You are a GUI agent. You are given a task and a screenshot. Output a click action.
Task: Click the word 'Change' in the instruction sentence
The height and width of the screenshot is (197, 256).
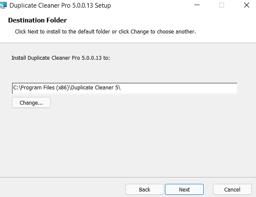pos(139,31)
